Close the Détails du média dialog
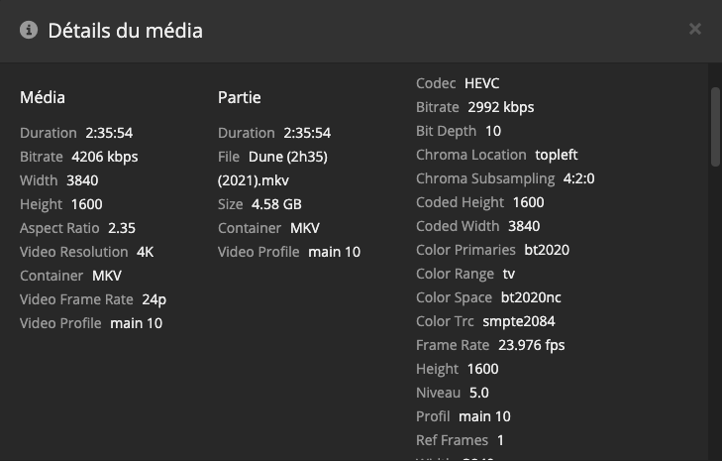The height and width of the screenshot is (461, 722). coord(695,30)
